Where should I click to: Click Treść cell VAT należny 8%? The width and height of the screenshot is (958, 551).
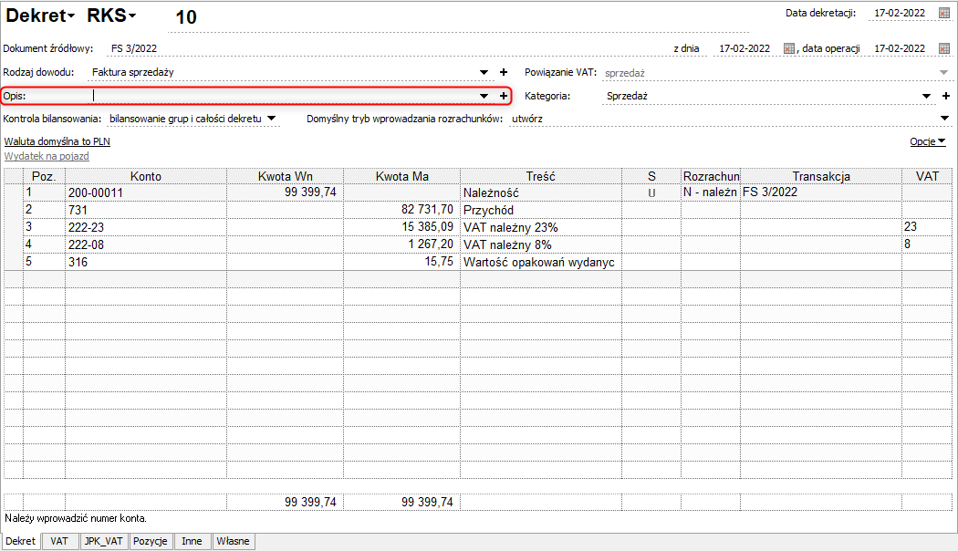[541, 245]
